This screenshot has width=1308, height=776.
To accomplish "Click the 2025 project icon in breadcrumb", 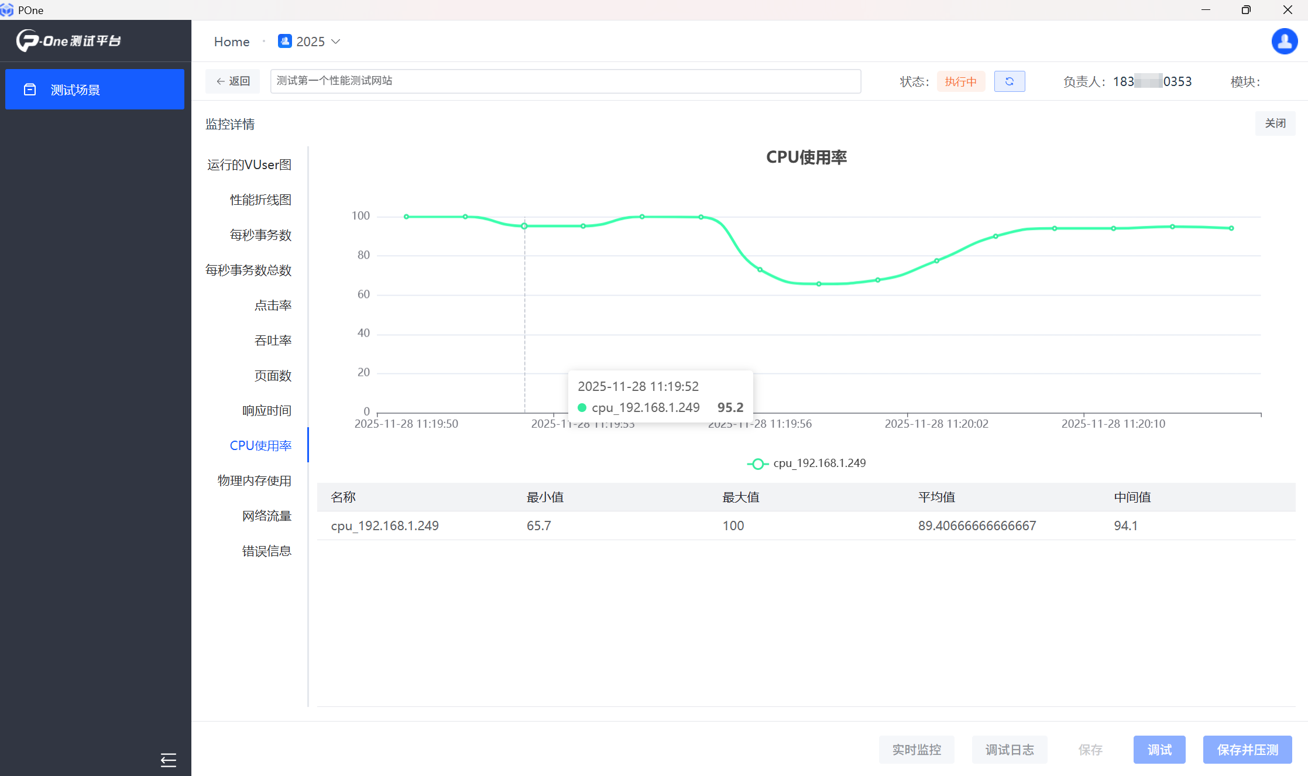I will coord(285,42).
